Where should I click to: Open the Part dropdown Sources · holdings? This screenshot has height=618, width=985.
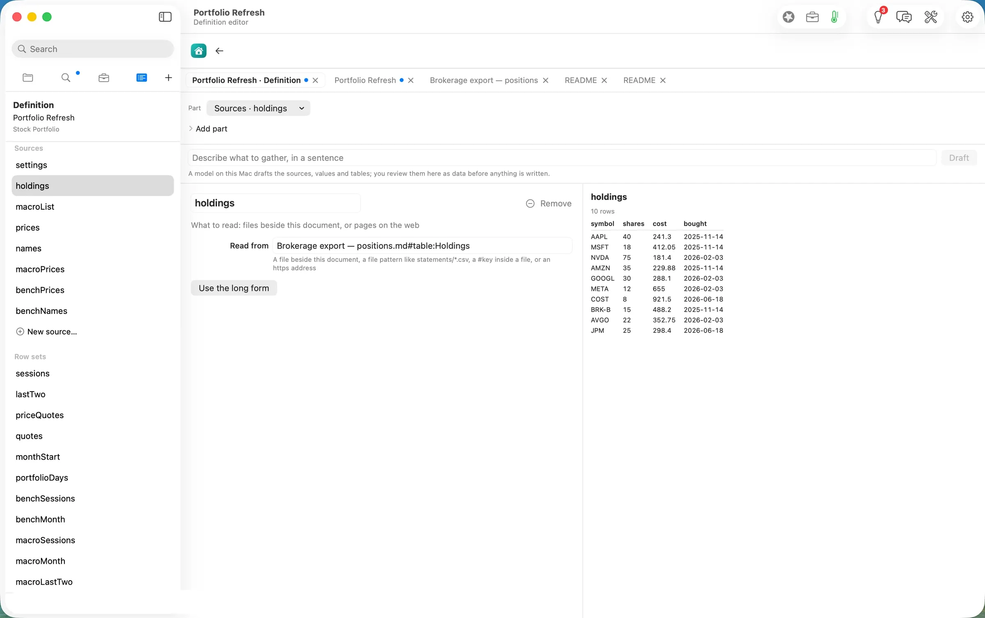click(x=258, y=108)
